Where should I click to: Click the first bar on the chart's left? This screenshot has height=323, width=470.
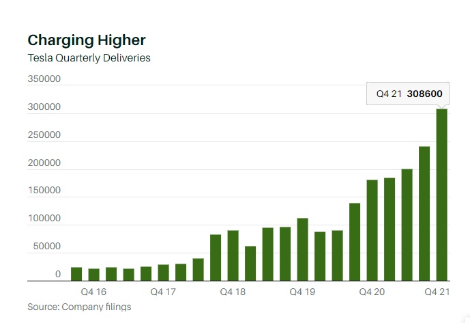[76, 274]
